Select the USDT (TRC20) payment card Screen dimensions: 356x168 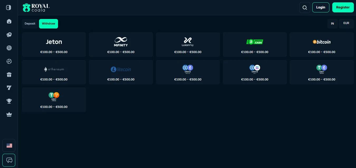tap(54, 100)
